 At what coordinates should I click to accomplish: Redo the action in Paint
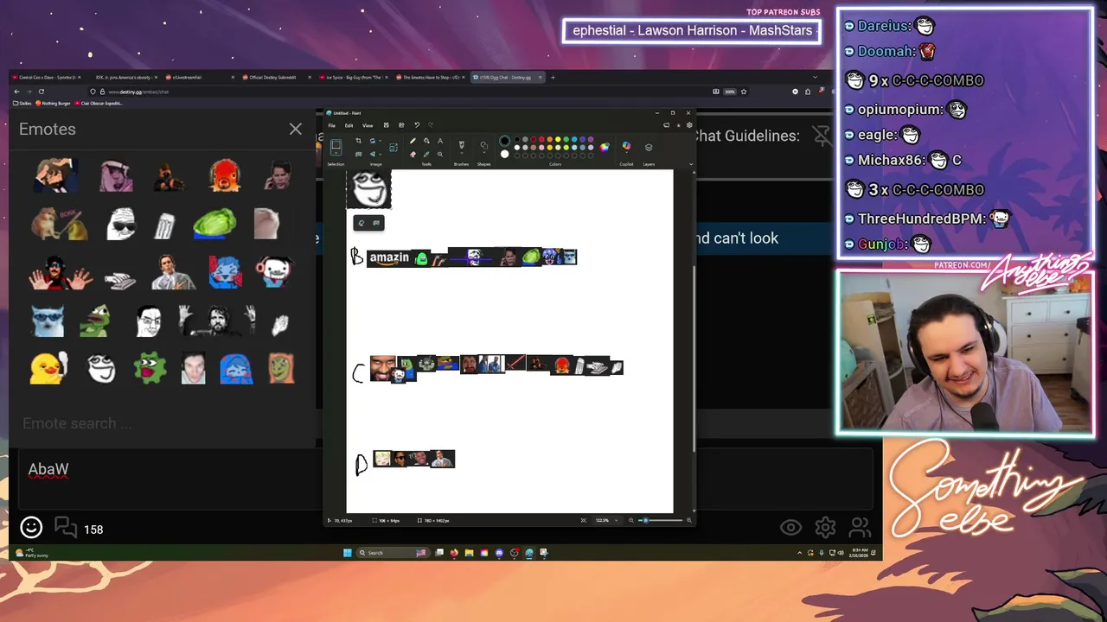pyautogui.click(x=431, y=125)
